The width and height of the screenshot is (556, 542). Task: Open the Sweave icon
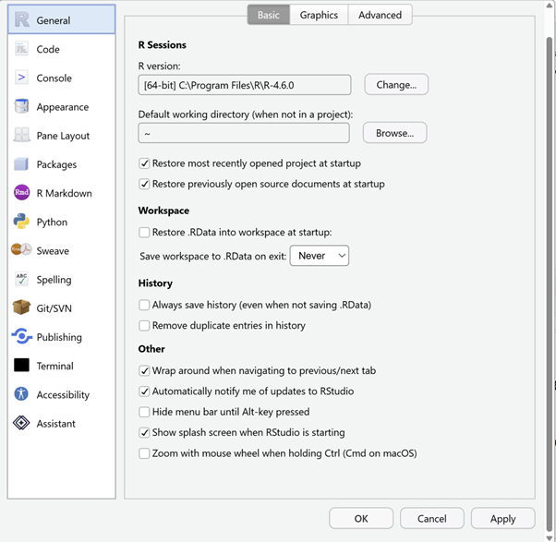21,250
